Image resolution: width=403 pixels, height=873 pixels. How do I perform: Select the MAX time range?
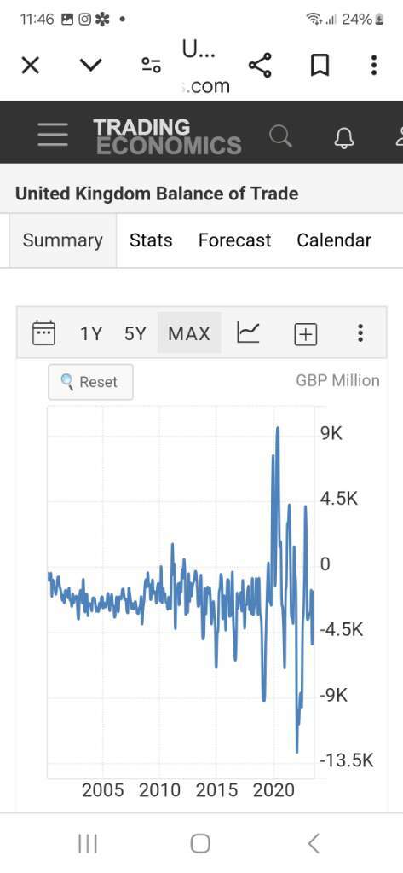click(189, 333)
